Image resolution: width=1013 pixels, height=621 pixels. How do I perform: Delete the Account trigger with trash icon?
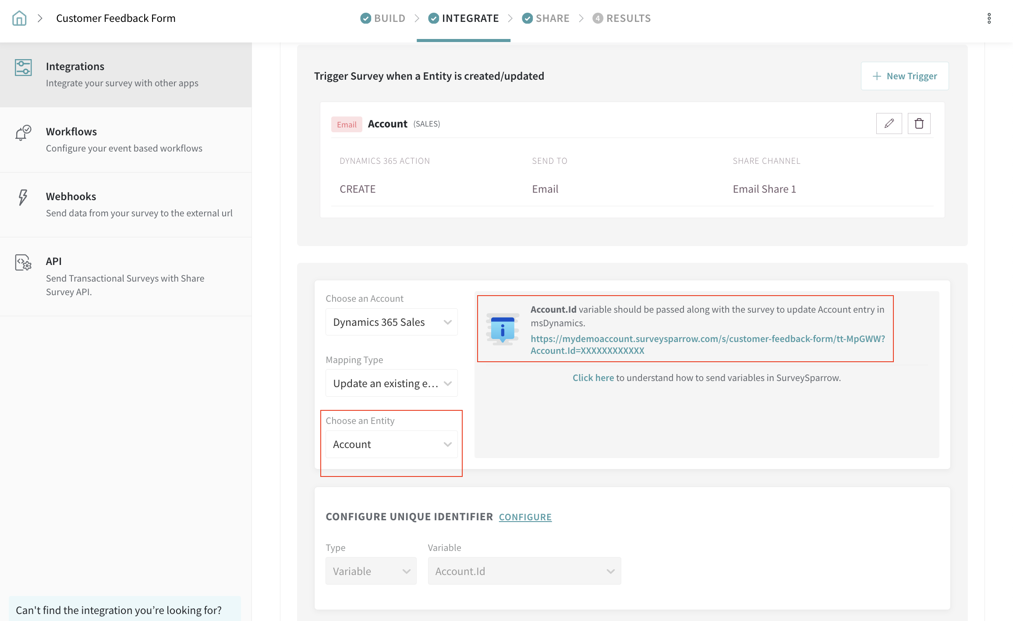pos(919,123)
